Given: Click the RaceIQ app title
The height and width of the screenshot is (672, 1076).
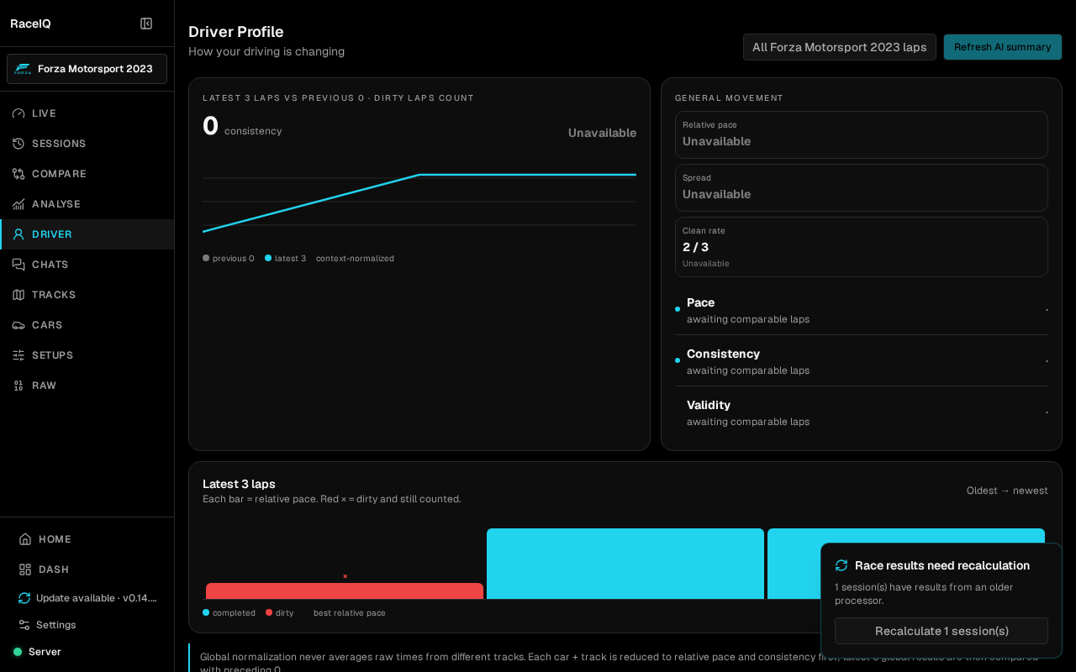Looking at the screenshot, I should [x=30, y=24].
